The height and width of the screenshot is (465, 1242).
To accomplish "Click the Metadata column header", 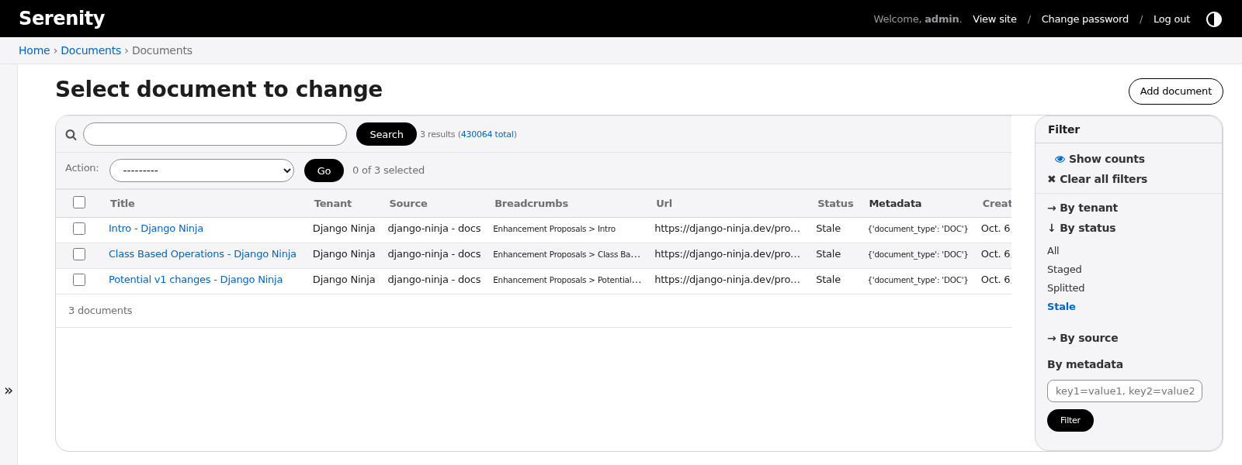I will pos(895,204).
